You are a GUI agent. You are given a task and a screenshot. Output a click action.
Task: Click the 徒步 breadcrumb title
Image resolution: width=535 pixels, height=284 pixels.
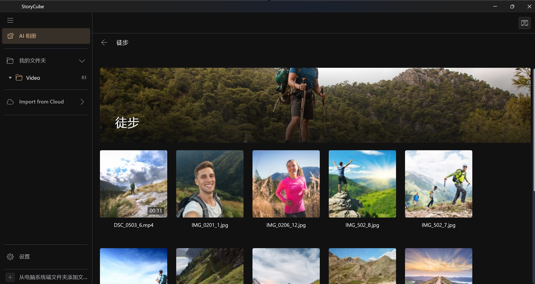122,43
